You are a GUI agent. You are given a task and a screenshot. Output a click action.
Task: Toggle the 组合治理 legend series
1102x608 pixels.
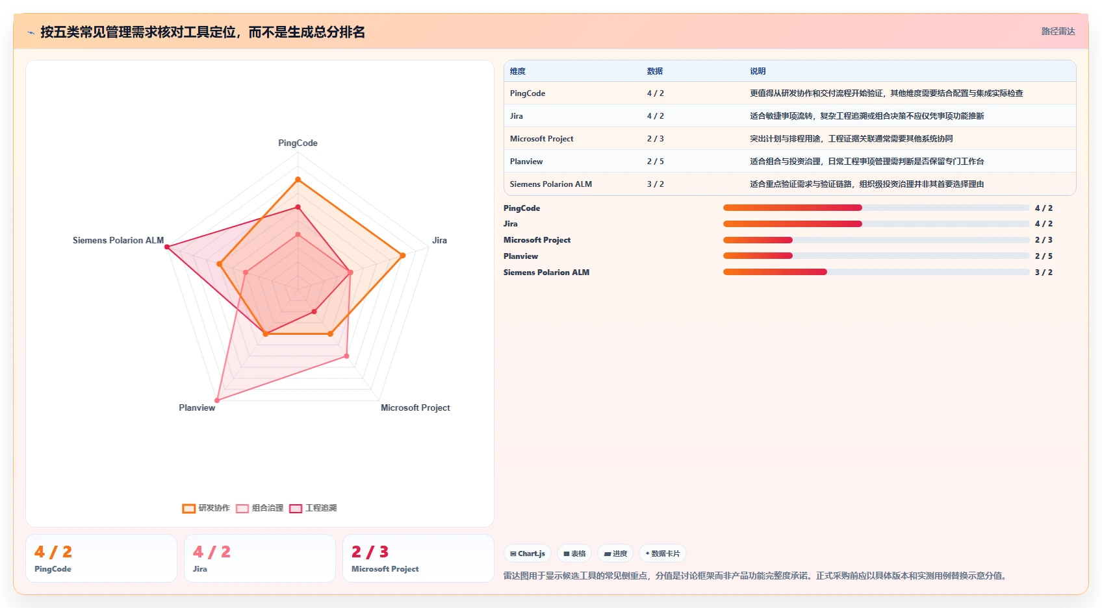(x=259, y=508)
